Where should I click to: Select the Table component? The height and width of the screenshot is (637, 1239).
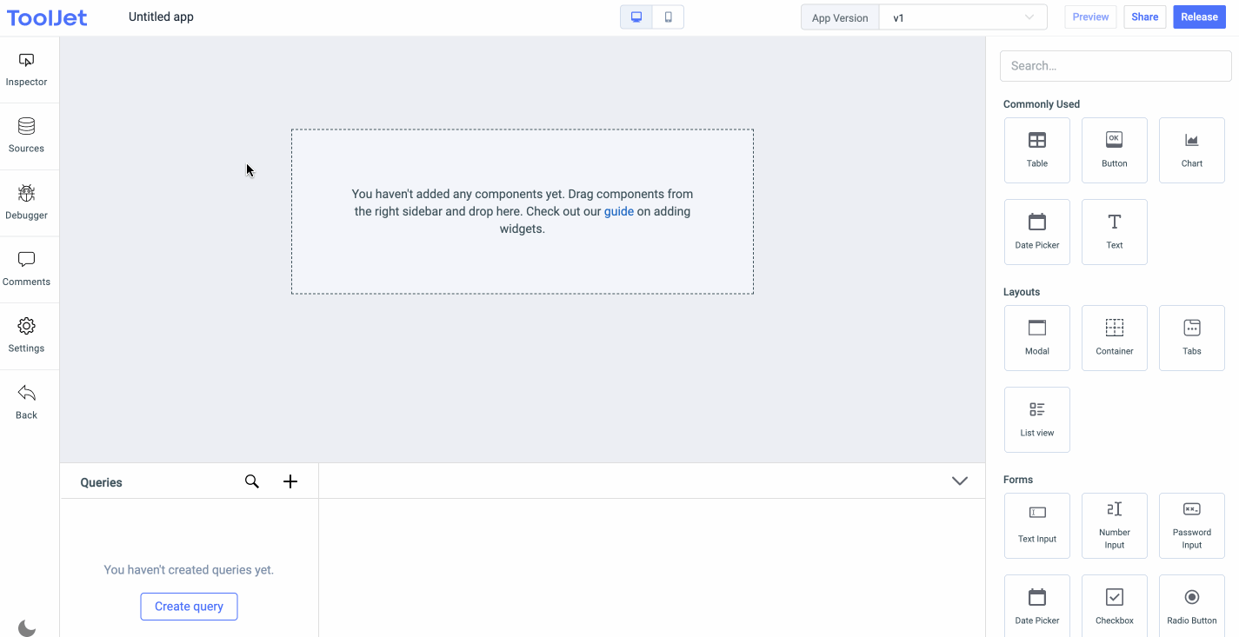1036,150
